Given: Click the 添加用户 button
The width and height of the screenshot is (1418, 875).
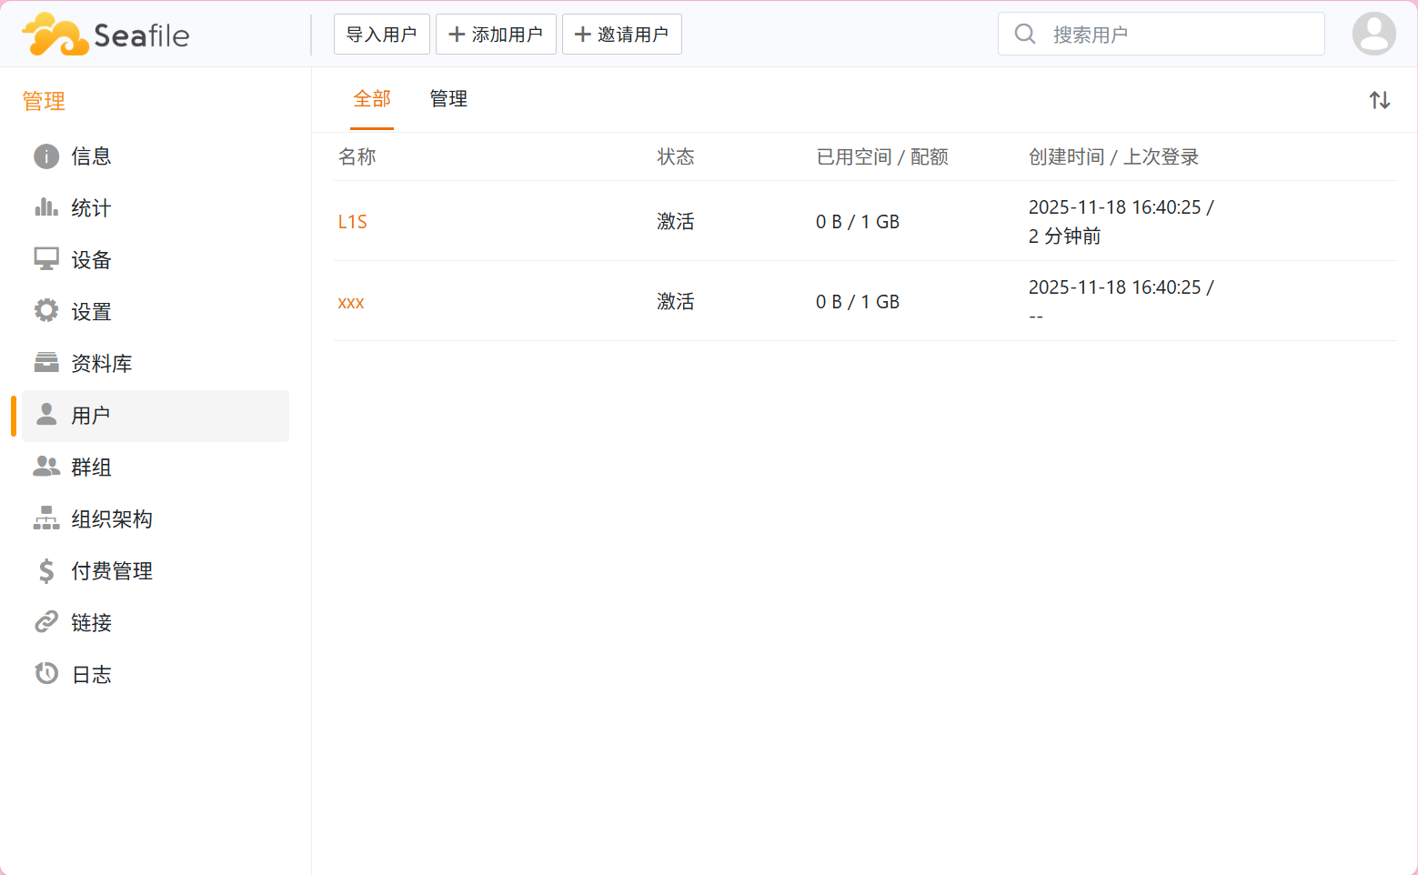Looking at the screenshot, I should (x=496, y=35).
